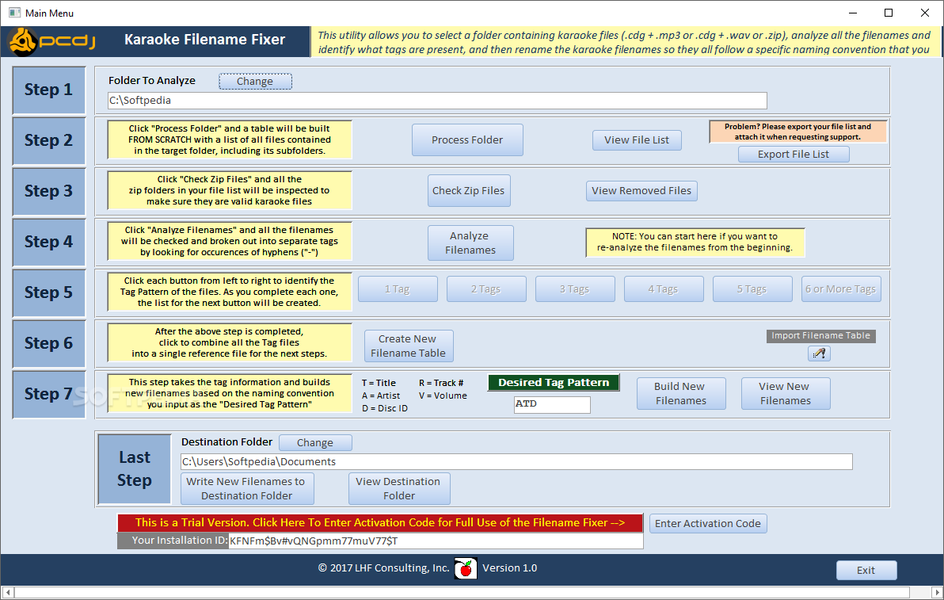944x600 pixels.
Task: Click the 'V = Volume' legend text
Action: click(443, 396)
